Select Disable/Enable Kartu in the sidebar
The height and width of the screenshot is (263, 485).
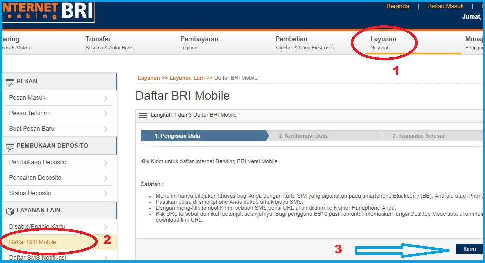pos(59,227)
